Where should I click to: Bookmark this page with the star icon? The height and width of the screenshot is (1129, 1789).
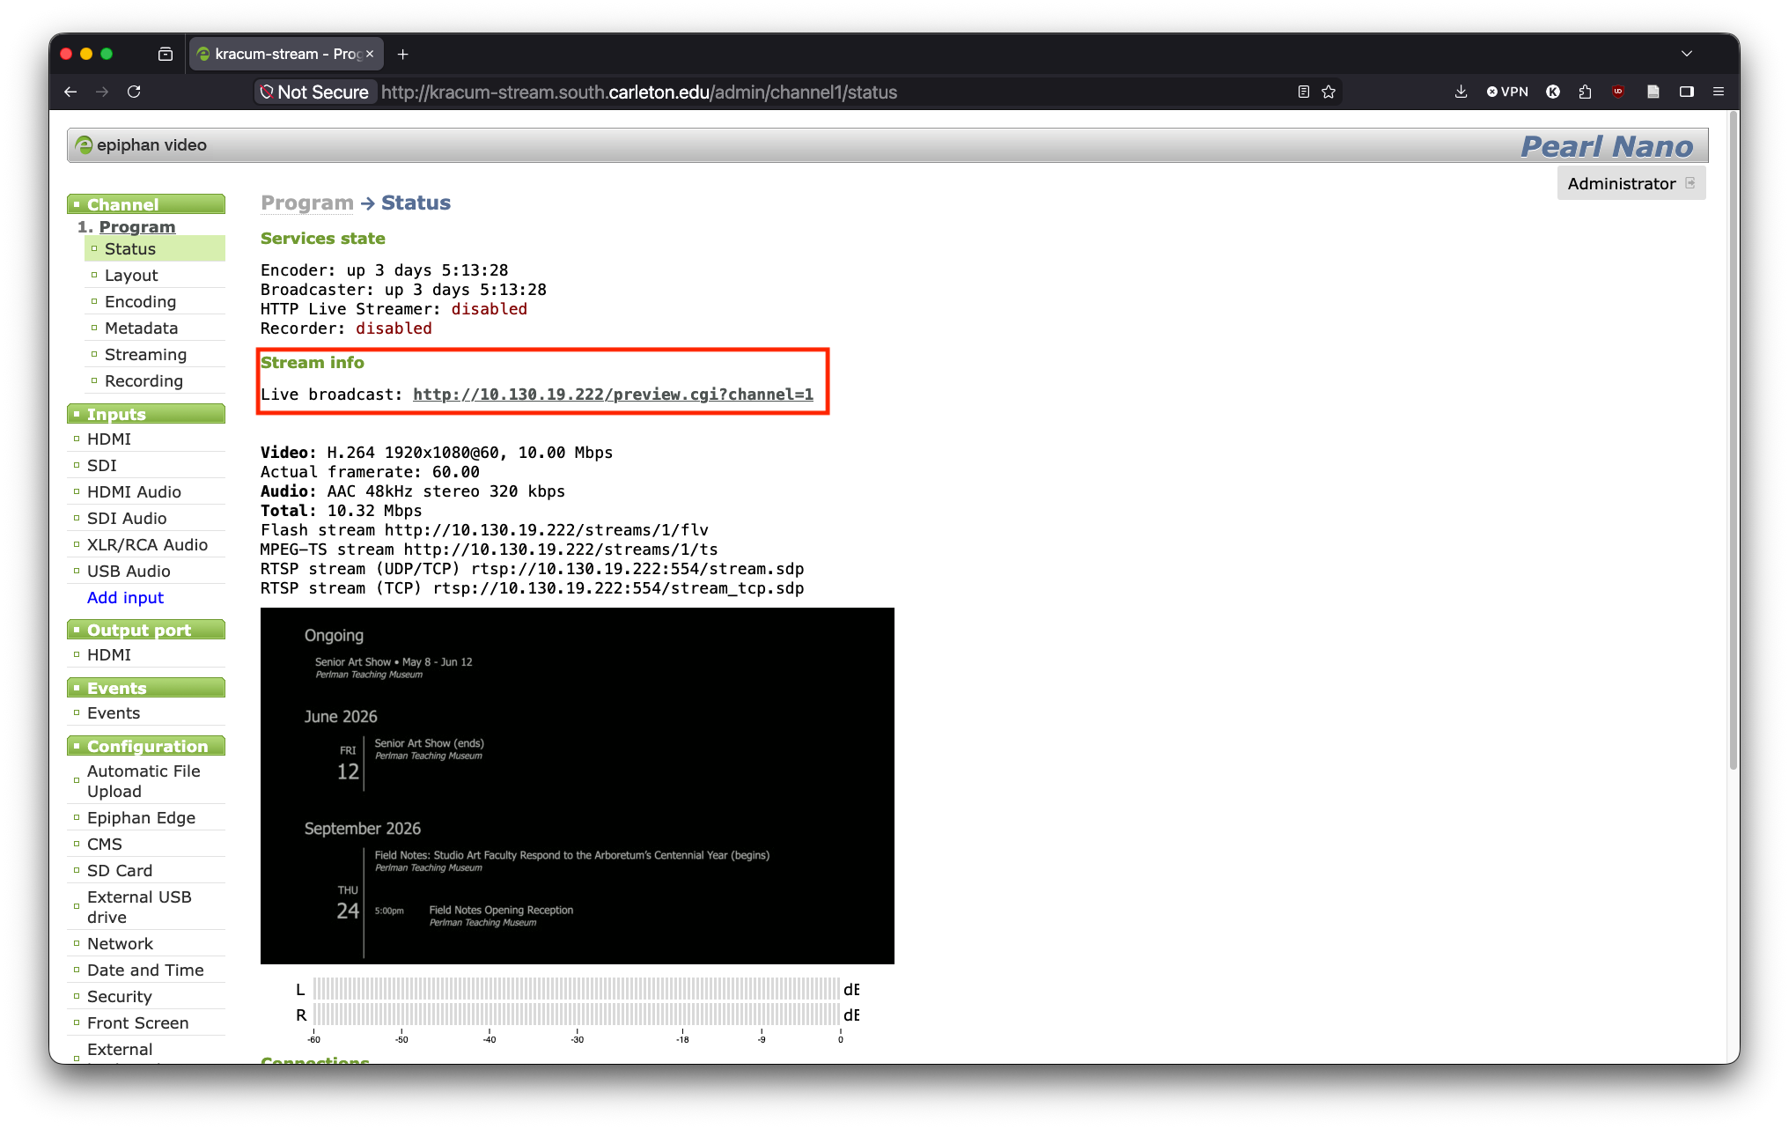pyautogui.click(x=1329, y=92)
